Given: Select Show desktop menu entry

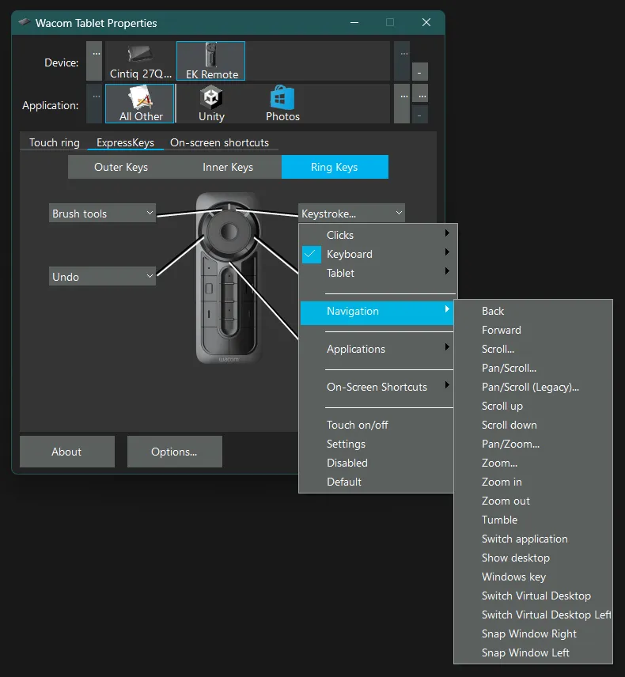Looking at the screenshot, I should [x=533, y=558].
